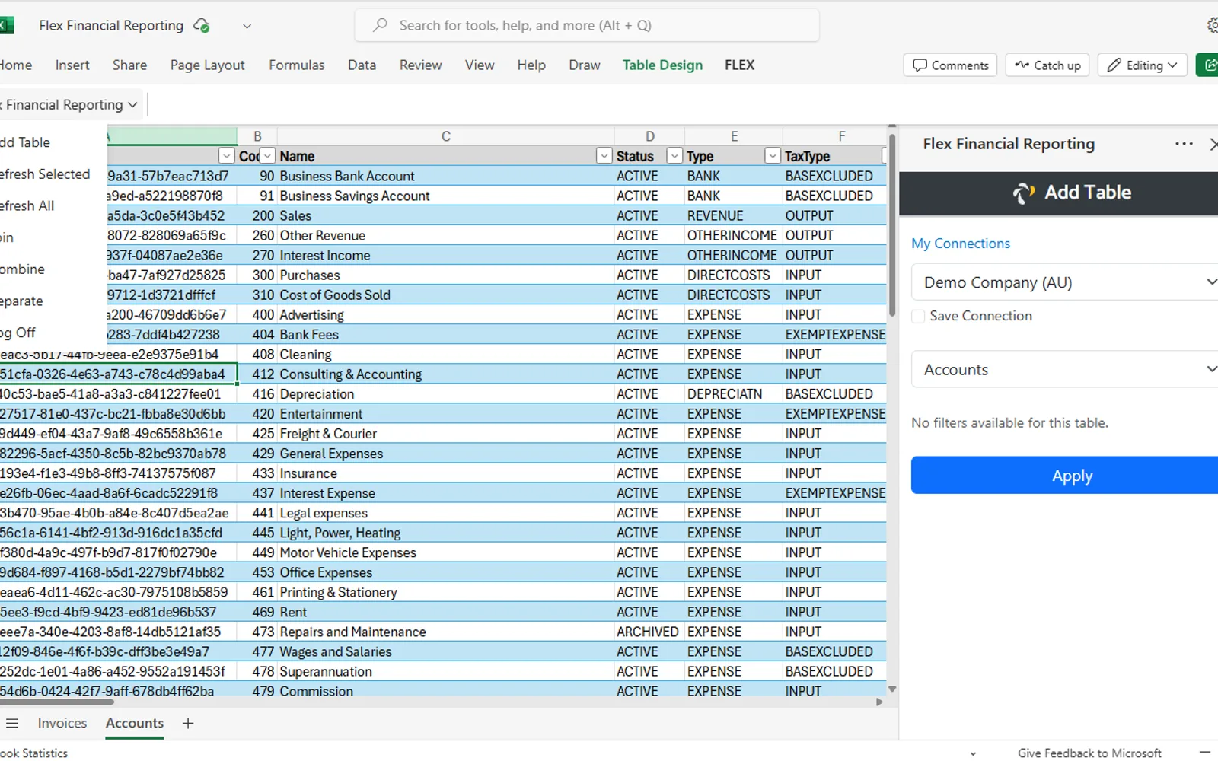
Task: Click the zoom out minus icon
Action: pos(1204,752)
